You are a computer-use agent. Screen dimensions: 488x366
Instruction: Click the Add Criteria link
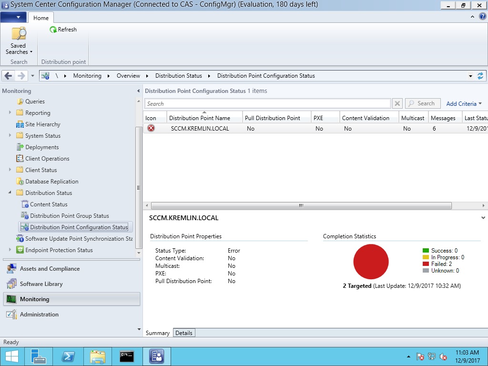(464, 103)
